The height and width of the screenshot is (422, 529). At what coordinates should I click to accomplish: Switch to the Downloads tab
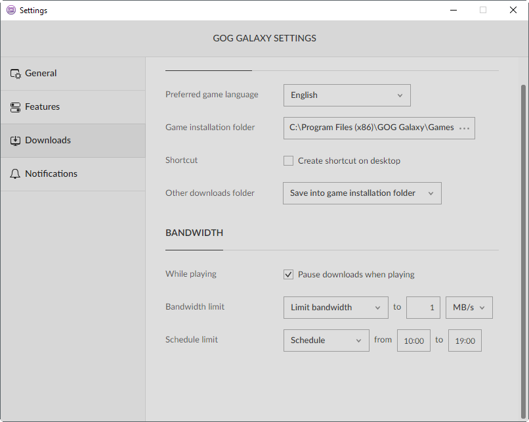tap(73, 141)
